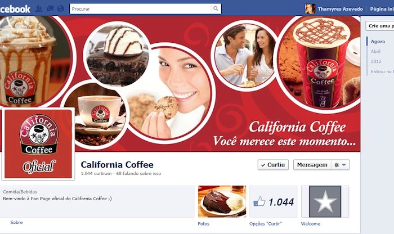Open the notifications globe icon

tap(61, 9)
